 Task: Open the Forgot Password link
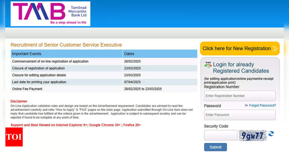263,105
